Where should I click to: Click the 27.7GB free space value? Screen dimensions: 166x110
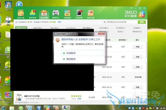tap(52, 22)
